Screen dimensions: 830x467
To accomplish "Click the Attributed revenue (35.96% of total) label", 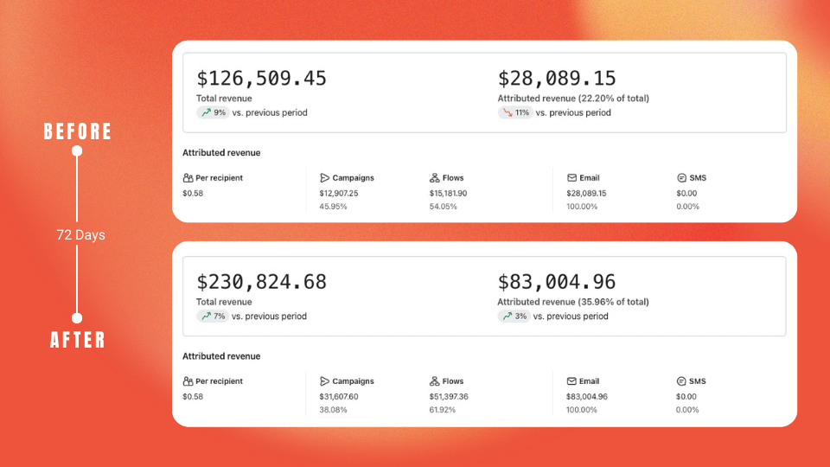I will point(573,302).
